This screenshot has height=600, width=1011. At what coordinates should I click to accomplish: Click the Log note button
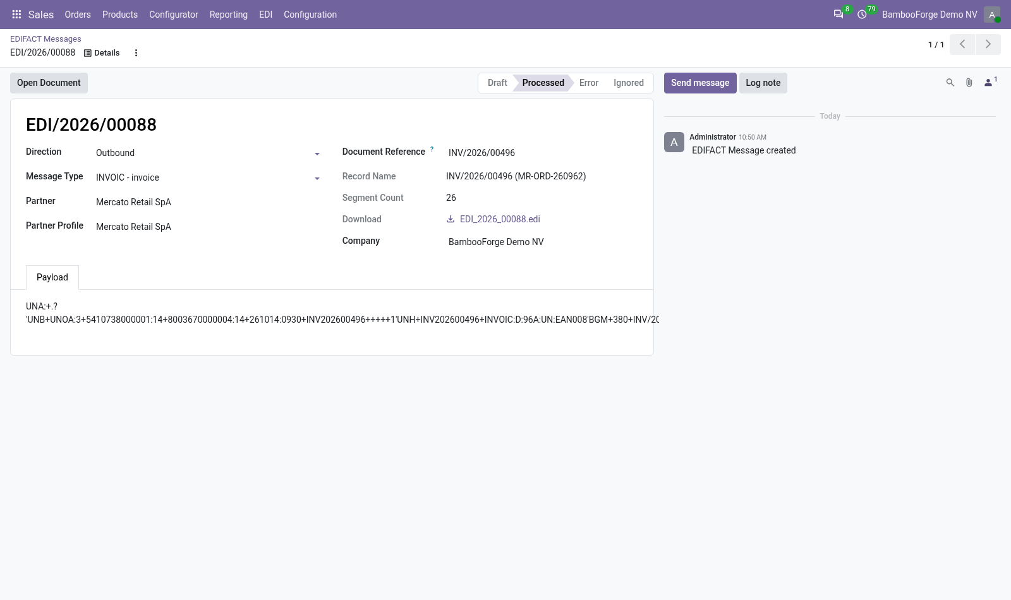(763, 83)
